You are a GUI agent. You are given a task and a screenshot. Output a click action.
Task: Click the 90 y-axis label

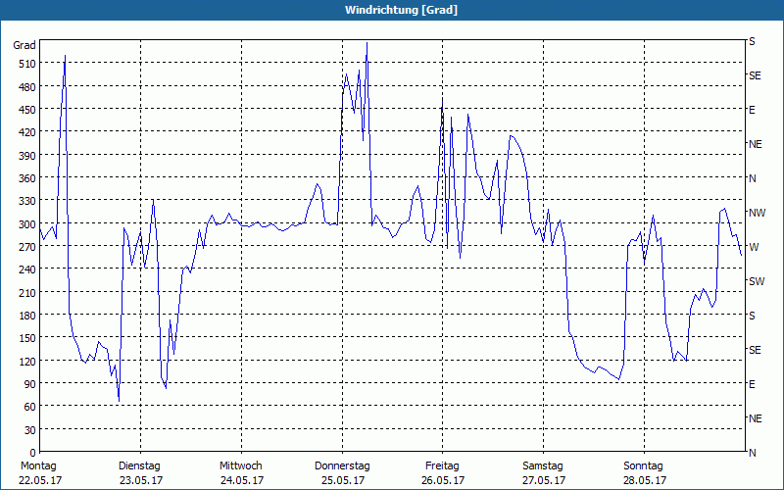(x=30, y=384)
